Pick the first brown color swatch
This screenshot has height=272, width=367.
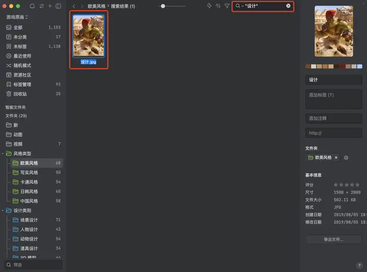pos(308,66)
